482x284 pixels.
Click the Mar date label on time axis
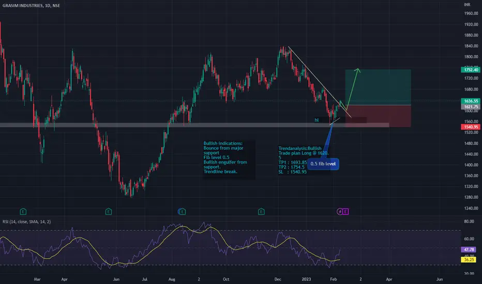[37, 279]
